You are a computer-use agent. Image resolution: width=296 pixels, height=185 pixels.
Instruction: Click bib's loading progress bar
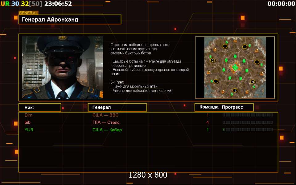pos(248,122)
